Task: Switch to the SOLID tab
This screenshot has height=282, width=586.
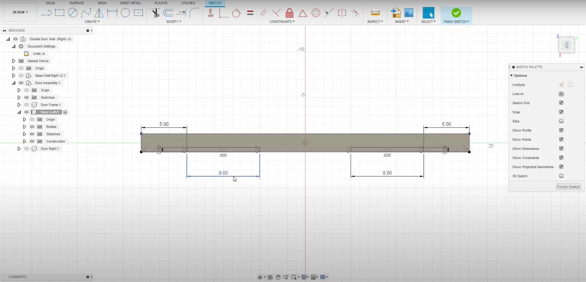Action: click(x=50, y=3)
